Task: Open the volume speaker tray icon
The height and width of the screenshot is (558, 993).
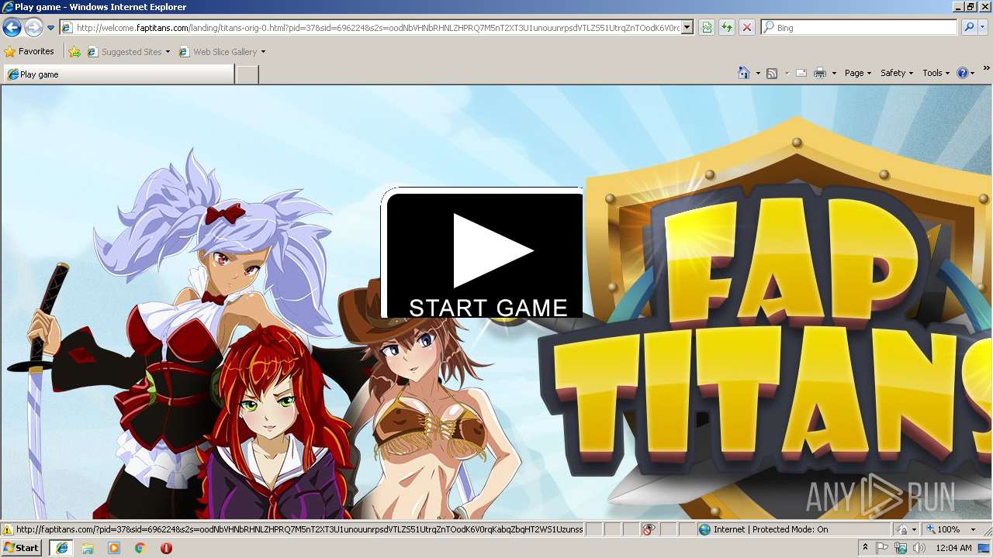Action: [x=919, y=548]
